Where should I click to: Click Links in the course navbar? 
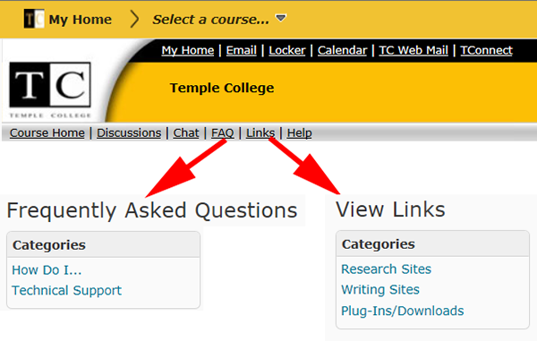(260, 132)
